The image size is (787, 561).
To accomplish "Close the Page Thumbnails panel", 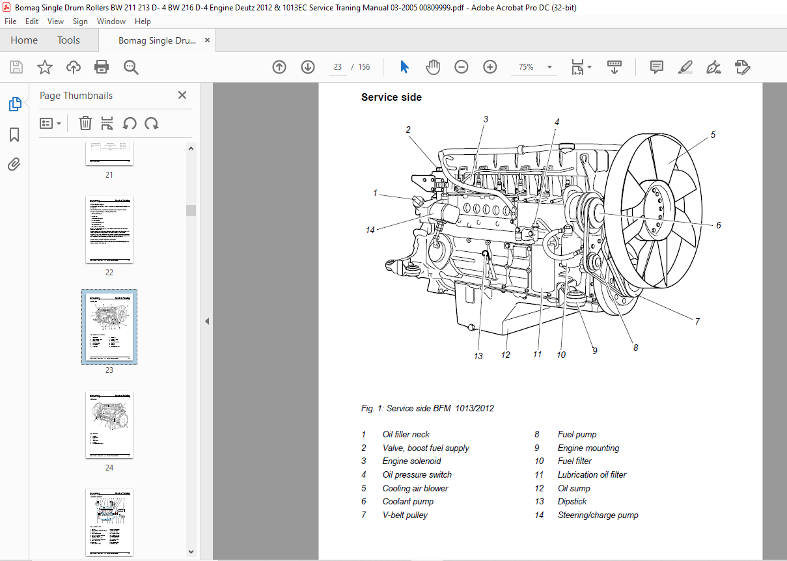I will point(182,95).
